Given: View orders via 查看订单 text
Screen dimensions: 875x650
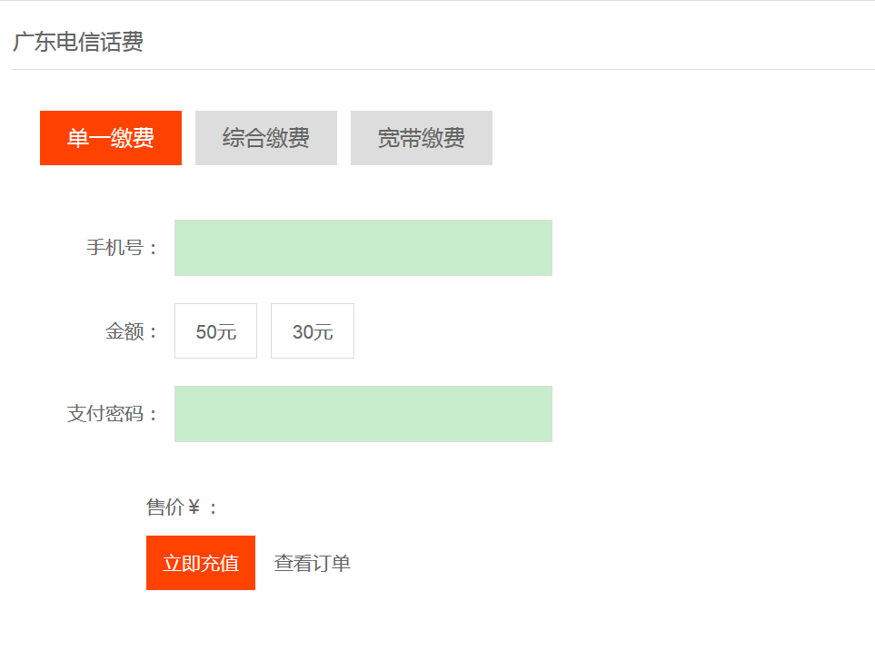Looking at the screenshot, I should [313, 563].
